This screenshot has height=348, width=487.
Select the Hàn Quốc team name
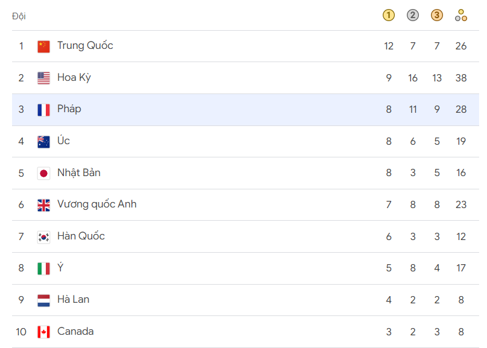[81, 236]
